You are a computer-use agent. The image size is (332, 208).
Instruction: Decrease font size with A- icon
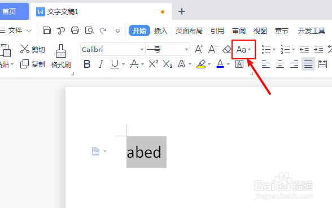tap(212, 49)
